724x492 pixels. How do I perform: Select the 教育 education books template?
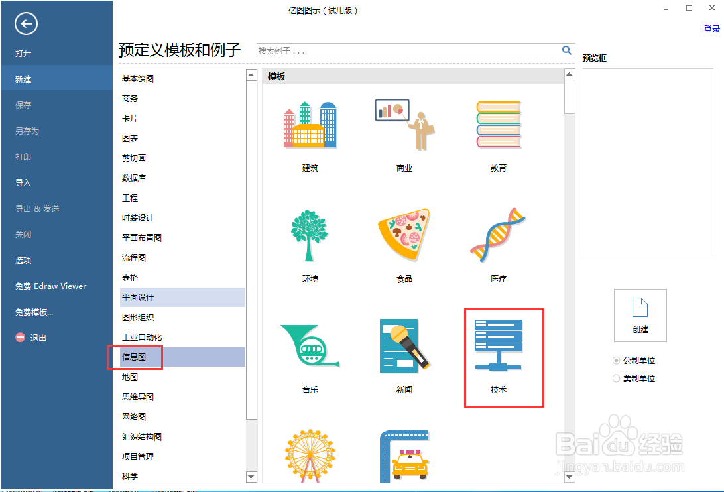(x=498, y=125)
